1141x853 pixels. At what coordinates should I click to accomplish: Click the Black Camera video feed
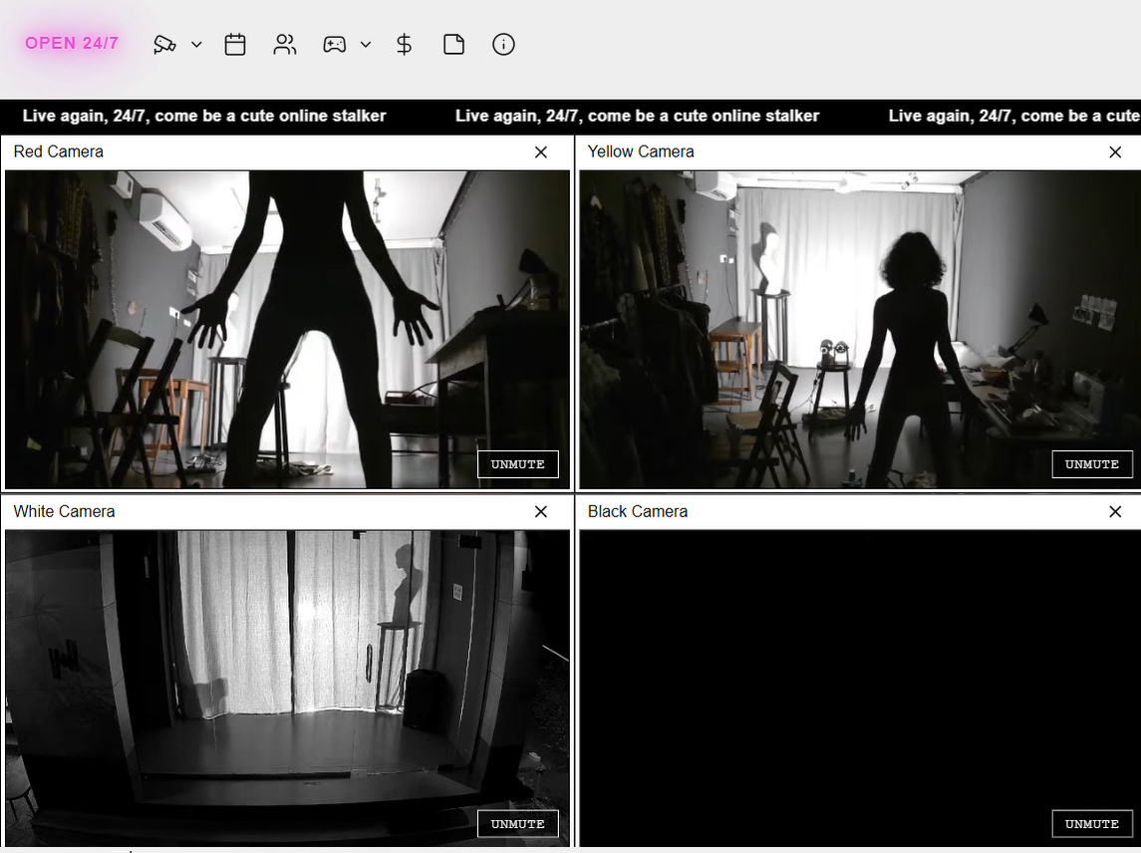(x=860, y=689)
